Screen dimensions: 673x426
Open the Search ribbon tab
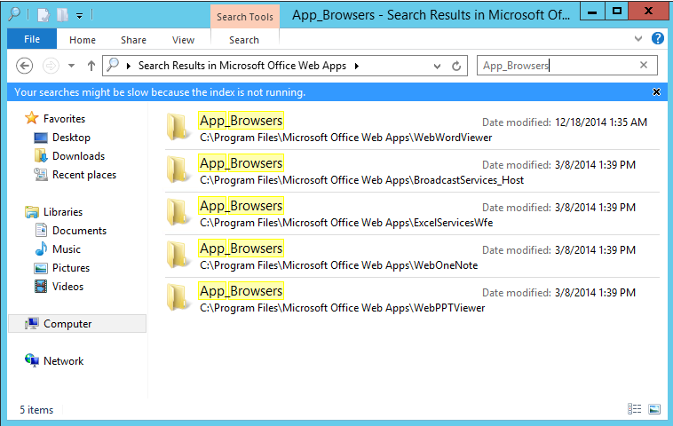[244, 40]
